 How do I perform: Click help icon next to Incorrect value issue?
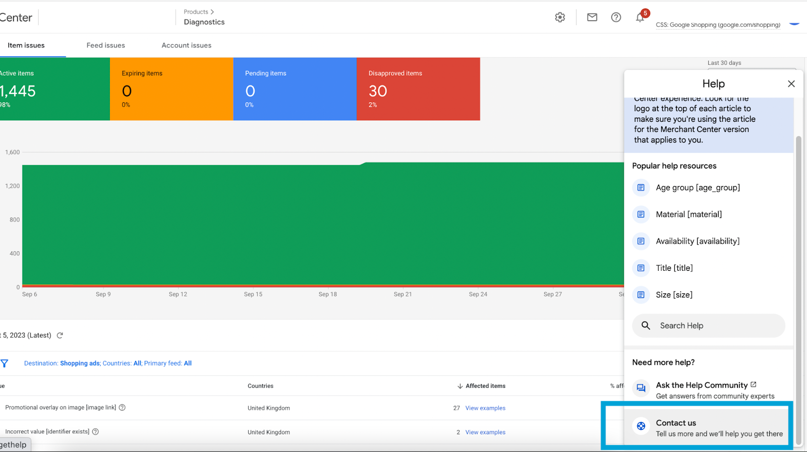pyautogui.click(x=95, y=431)
